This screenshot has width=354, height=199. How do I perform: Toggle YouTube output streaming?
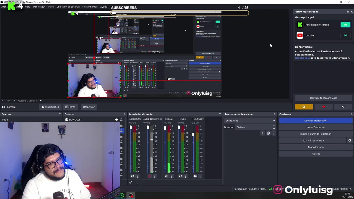pyautogui.click(x=345, y=35)
